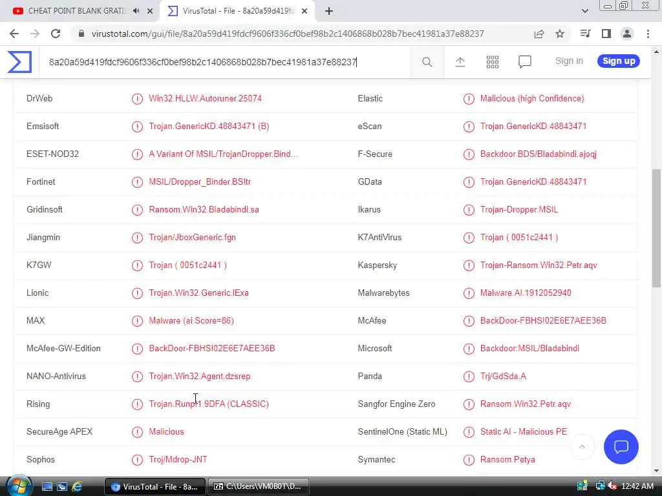Switch to the CHEAT POINT BLANK YouTube tab
662x496 pixels.
(x=76, y=11)
